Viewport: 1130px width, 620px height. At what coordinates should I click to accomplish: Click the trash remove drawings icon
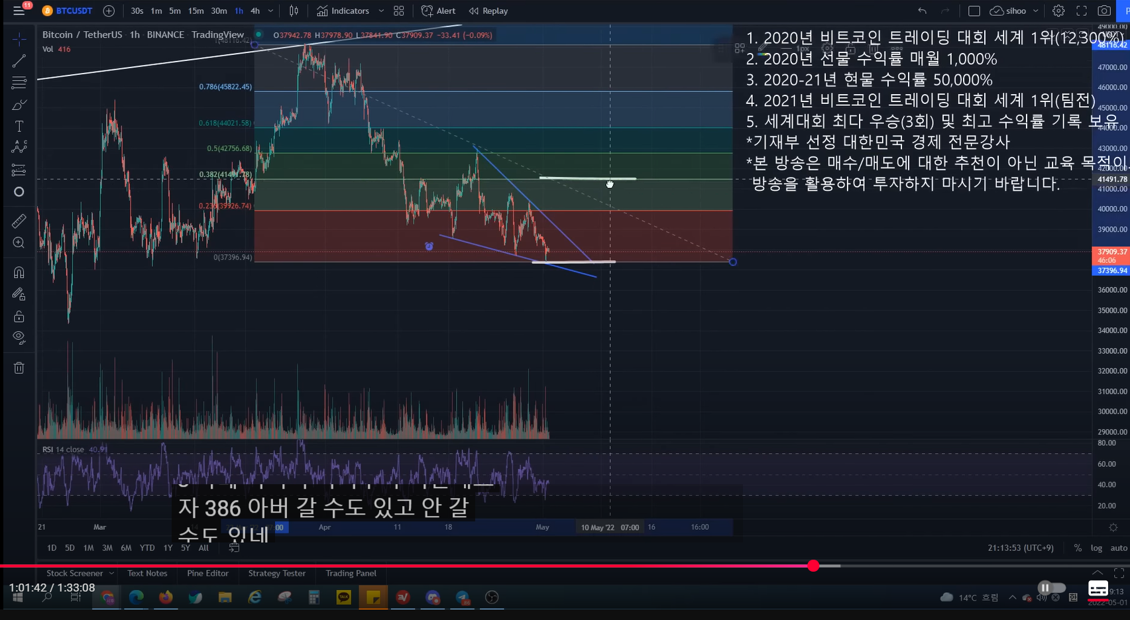point(19,368)
